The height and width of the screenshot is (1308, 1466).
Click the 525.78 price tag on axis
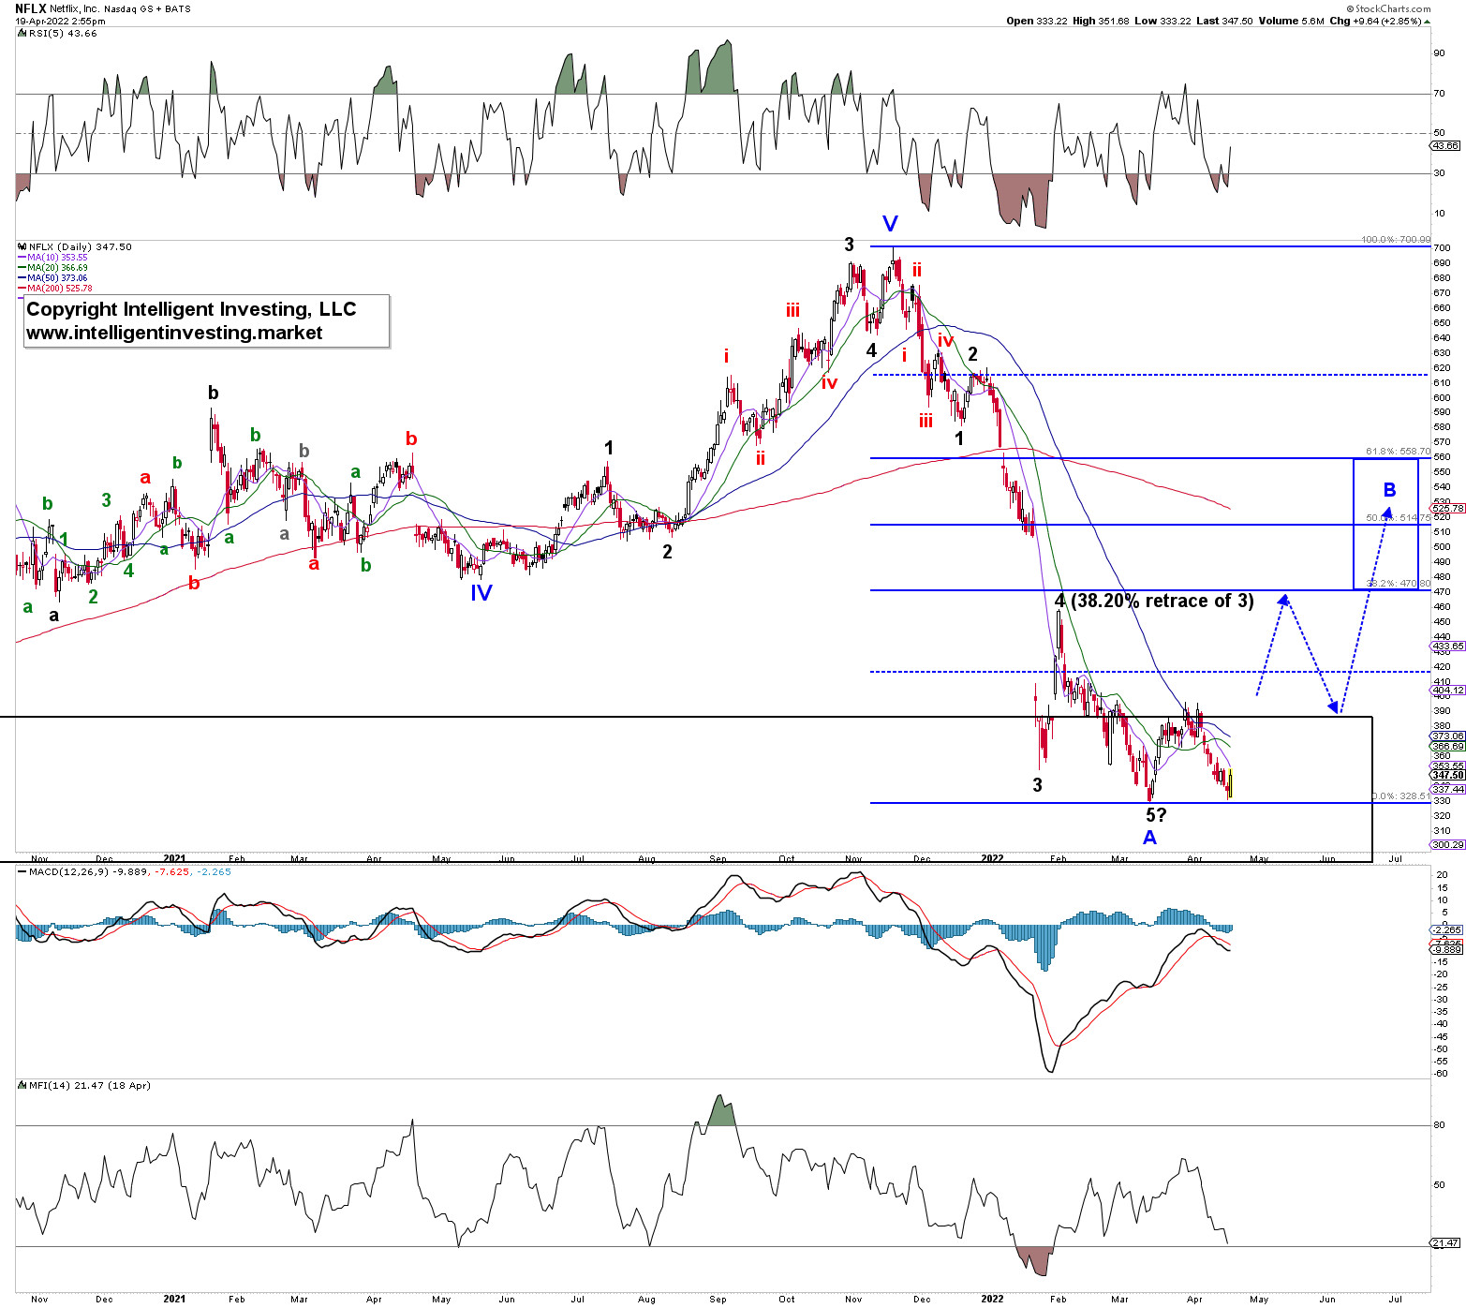coord(1447,508)
